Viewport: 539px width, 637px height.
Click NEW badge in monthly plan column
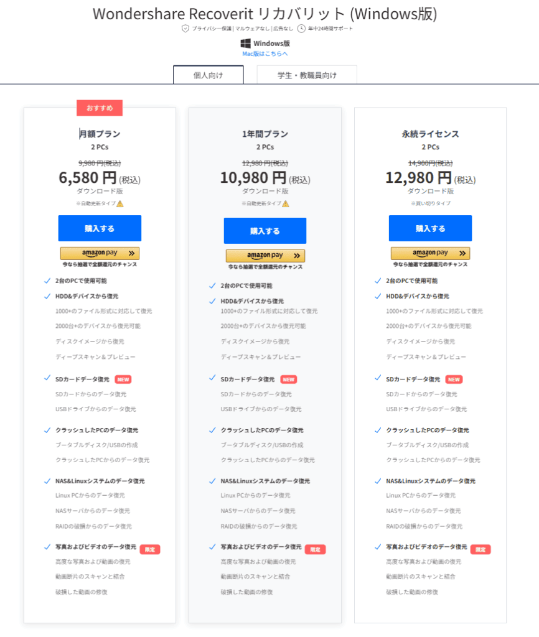pyautogui.click(x=123, y=379)
